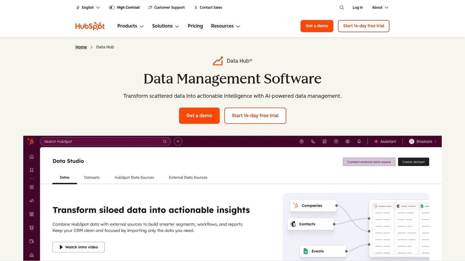Click the phone calling icon in the top bar

[313, 141]
